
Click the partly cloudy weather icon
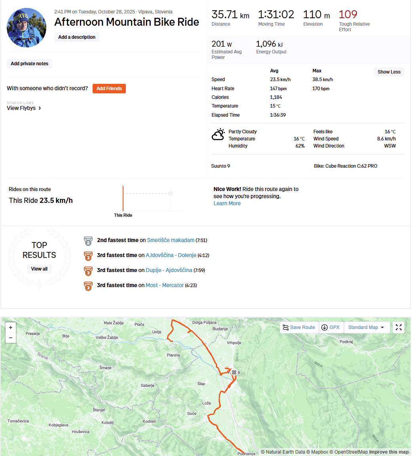tap(218, 134)
